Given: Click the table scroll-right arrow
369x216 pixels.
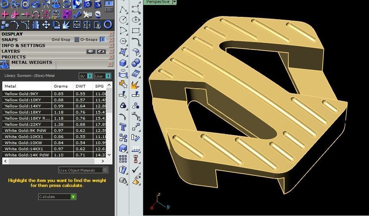Looking at the screenshot, I should click(x=102, y=161).
